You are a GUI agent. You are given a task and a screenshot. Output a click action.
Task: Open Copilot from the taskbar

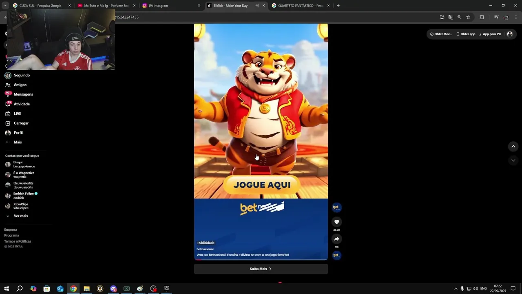point(33,289)
